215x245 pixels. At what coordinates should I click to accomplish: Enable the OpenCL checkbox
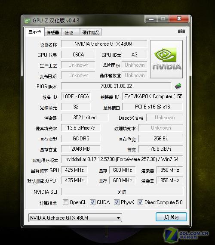coord(65,202)
